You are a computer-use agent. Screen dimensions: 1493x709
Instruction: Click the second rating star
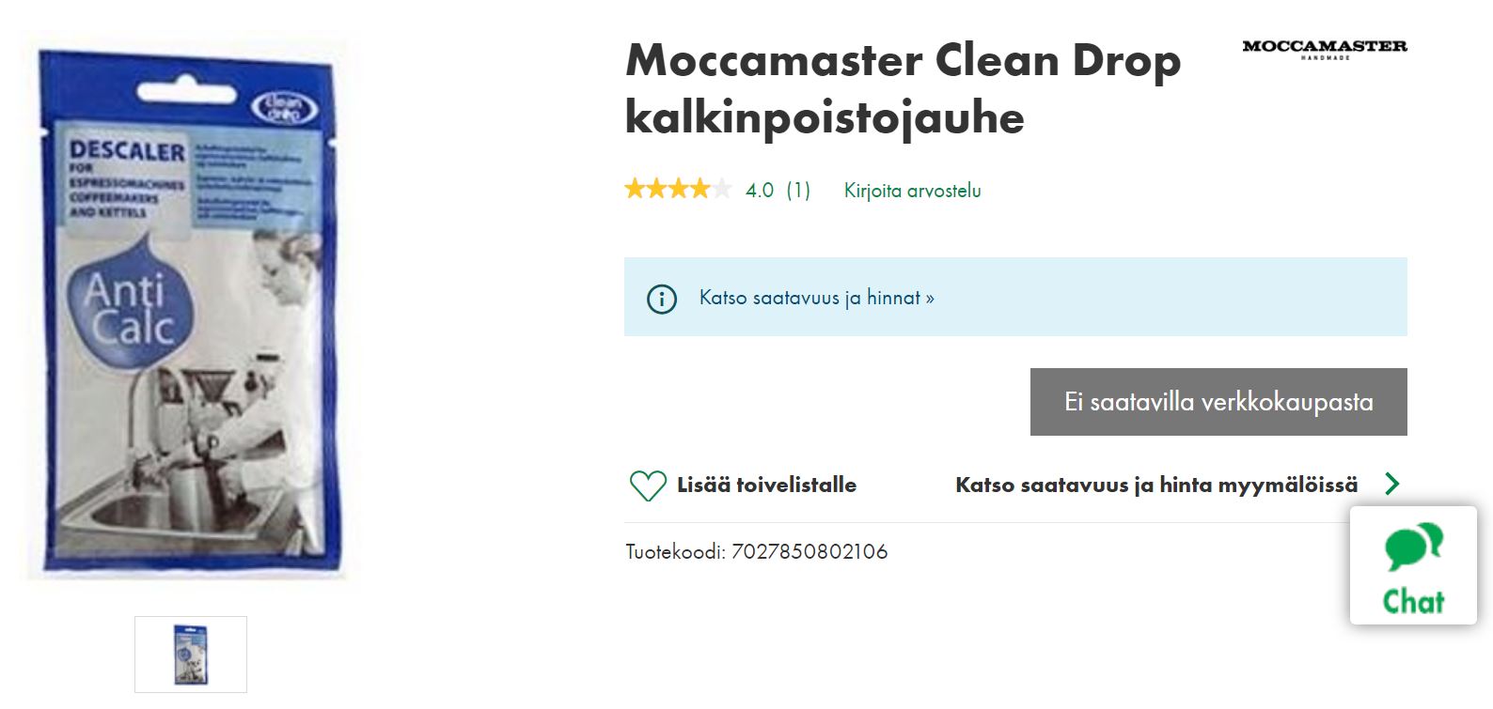coord(656,189)
